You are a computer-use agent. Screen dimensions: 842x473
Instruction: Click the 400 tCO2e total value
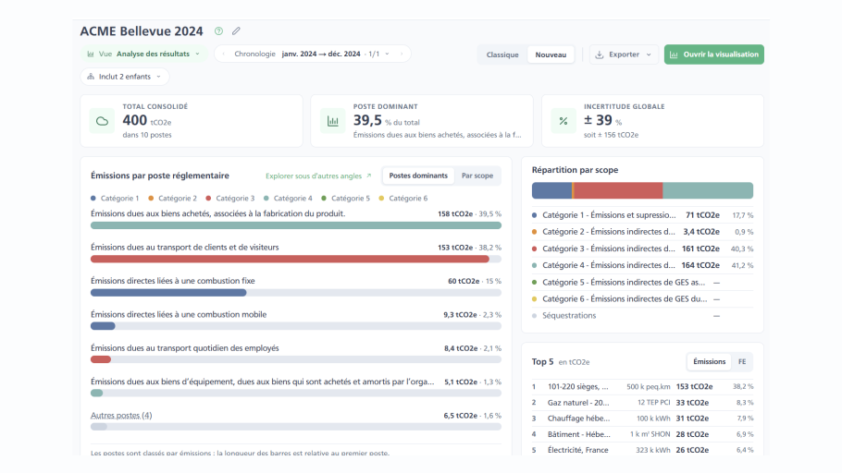(146, 121)
